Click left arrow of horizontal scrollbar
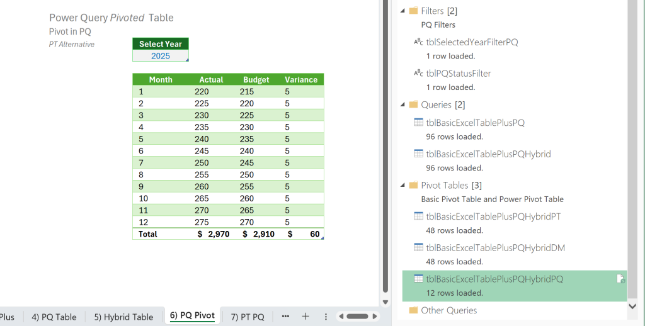This screenshot has height=326, width=645. 341,317
